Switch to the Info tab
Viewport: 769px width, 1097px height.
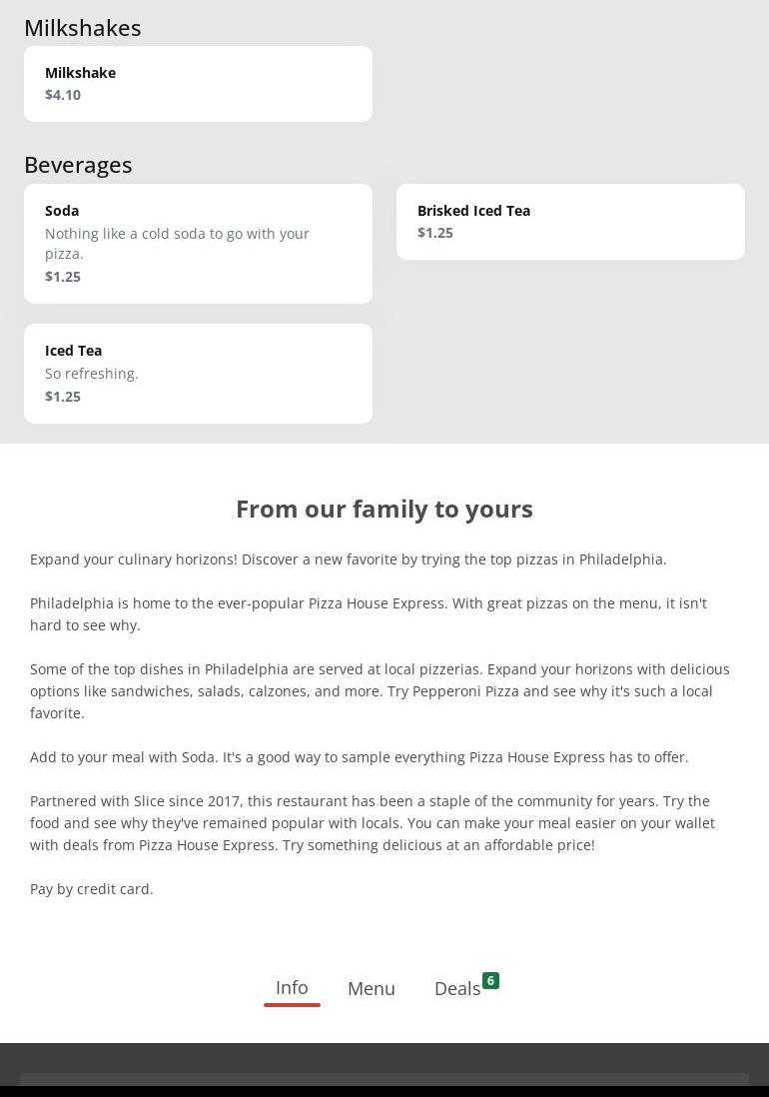[292, 987]
